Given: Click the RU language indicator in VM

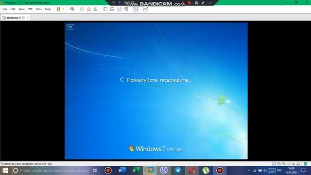Looking at the screenshot, I should coord(70,27).
